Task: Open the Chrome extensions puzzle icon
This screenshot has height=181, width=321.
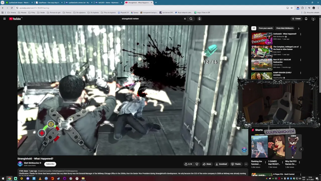Action: pos(302,8)
